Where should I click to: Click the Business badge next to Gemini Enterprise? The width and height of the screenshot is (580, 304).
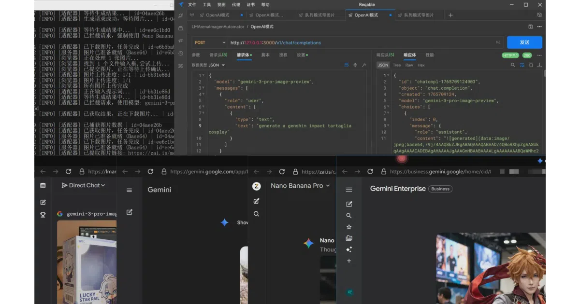pos(440,189)
